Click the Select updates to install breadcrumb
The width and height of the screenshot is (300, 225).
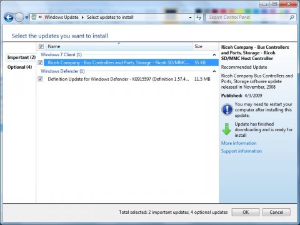pos(110,17)
